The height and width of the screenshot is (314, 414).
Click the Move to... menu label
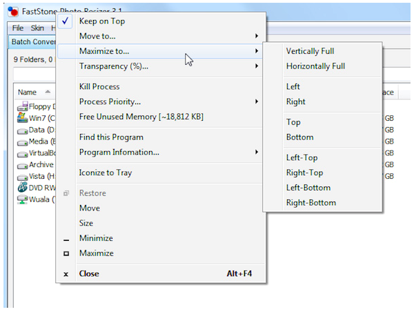pos(97,36)
